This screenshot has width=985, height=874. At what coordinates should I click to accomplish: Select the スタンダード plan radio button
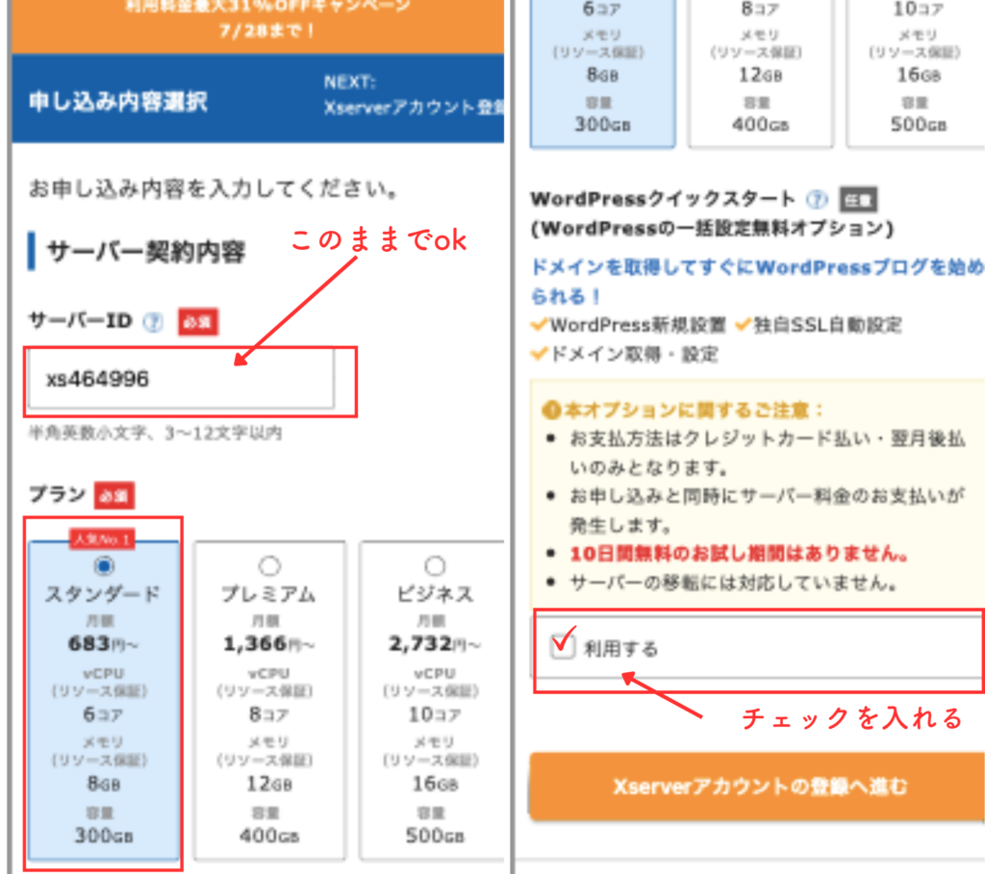(105, 565)
